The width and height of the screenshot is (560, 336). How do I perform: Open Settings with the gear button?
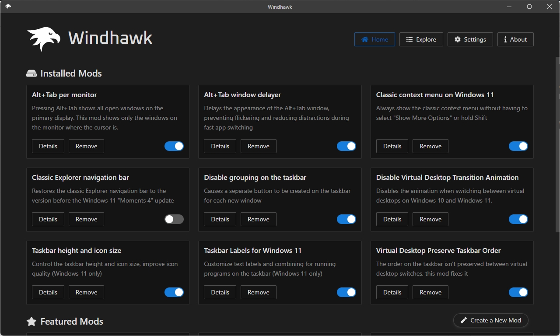(x=470, y=39)
